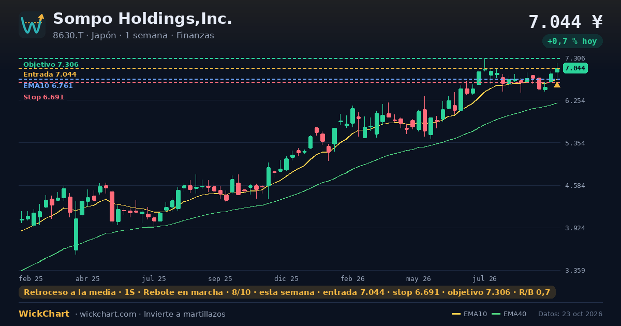Click the Sompo Holdings,Inc. title
This screenshot has width=621, height=326.
[x=142, y=19]
